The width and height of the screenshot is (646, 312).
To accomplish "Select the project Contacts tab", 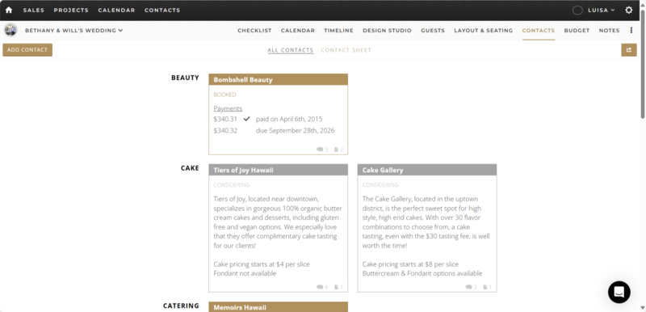I will [x=539, y=31].
